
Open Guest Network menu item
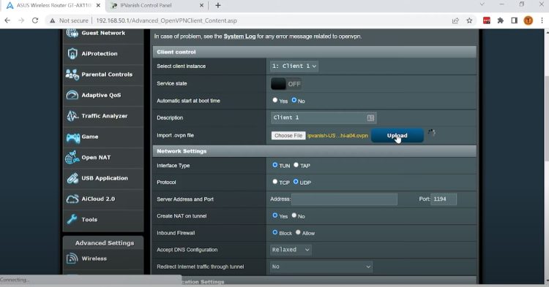click(103, 33)
